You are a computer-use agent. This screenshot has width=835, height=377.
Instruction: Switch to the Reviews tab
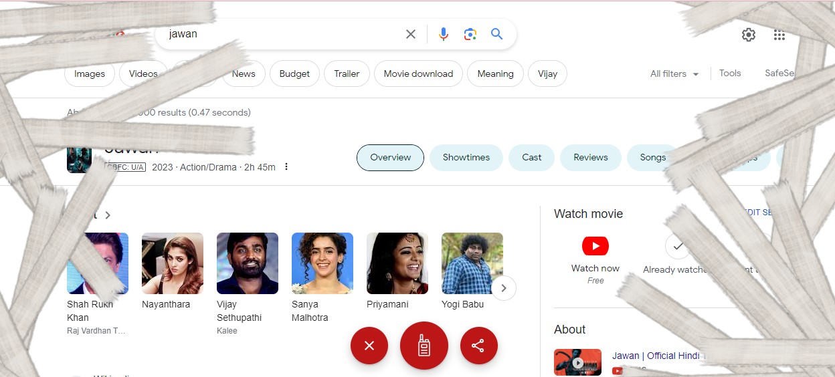click(591, 158)
